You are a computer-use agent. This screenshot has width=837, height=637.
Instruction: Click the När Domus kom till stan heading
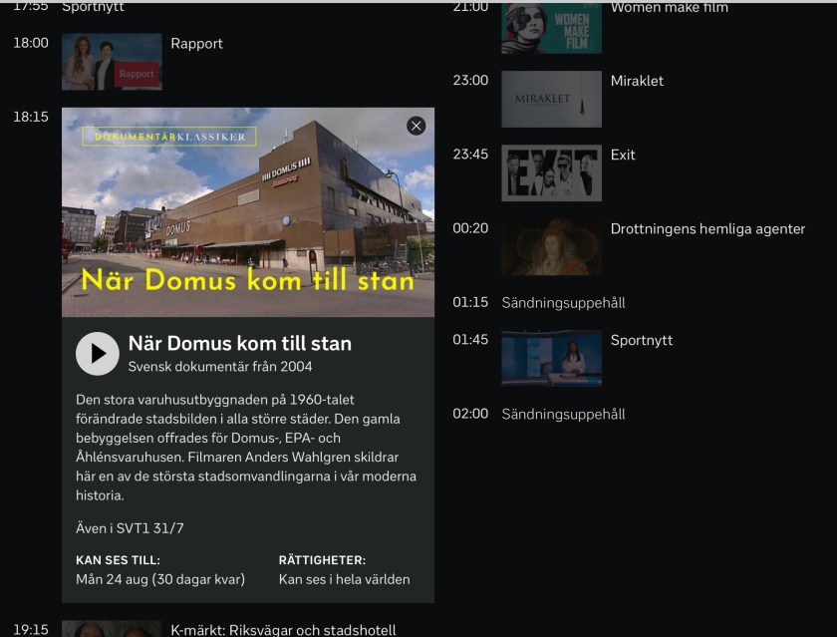239,344
